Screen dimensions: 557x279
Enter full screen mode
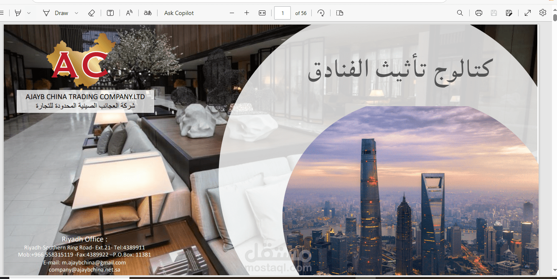click(528, 13)
